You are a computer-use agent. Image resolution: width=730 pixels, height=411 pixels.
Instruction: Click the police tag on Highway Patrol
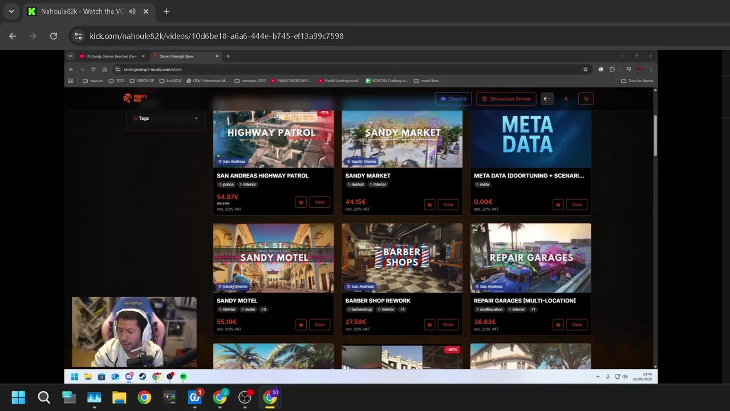coord(226,184)
